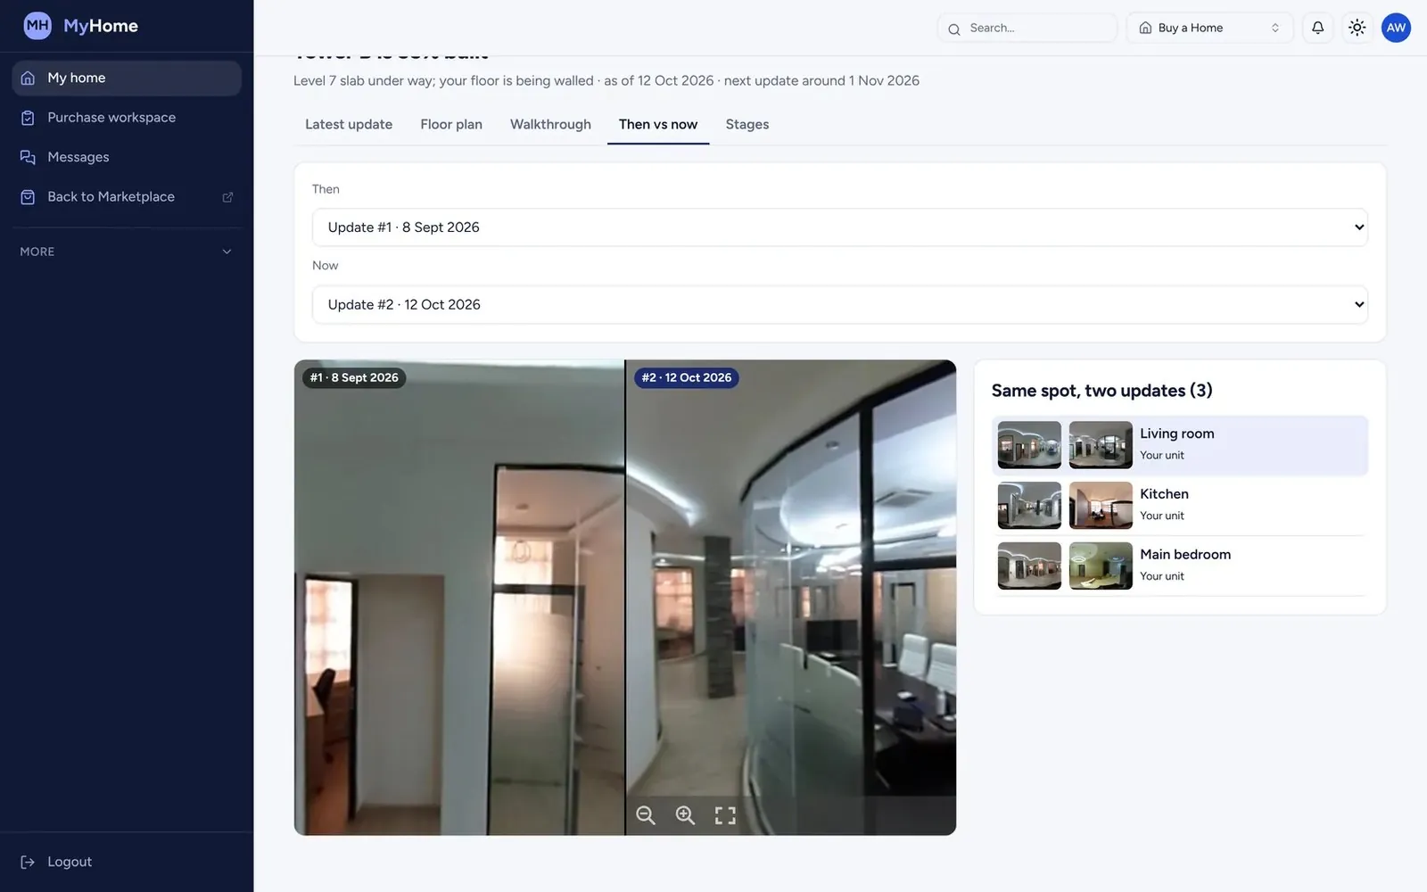Click Logout in the sidebar
1427x892 pixels.
pos(127,862)
